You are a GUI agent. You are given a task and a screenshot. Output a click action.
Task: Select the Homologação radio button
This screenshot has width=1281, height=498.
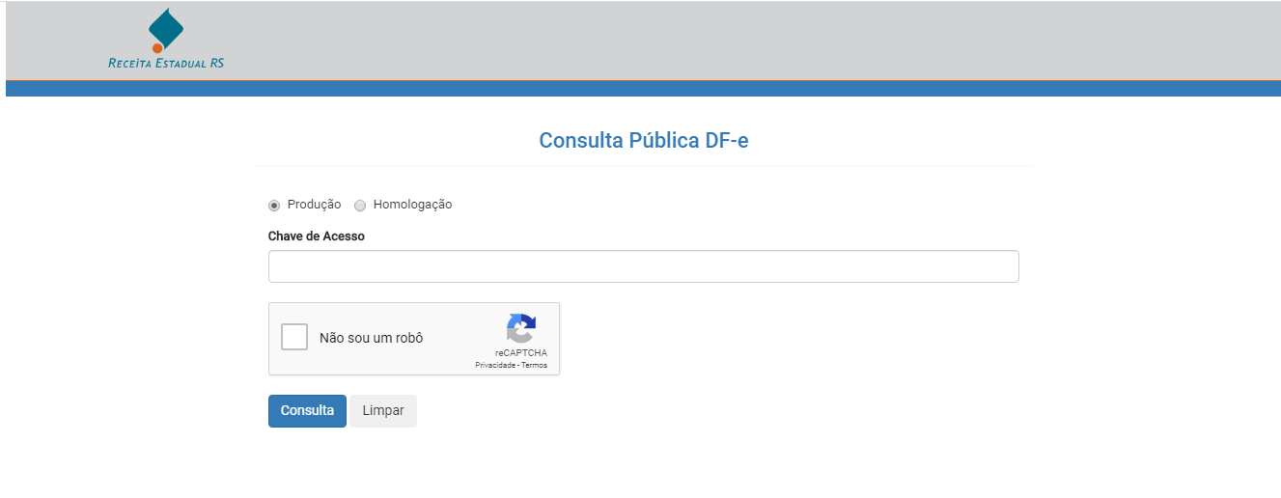[x=360, y=206]
